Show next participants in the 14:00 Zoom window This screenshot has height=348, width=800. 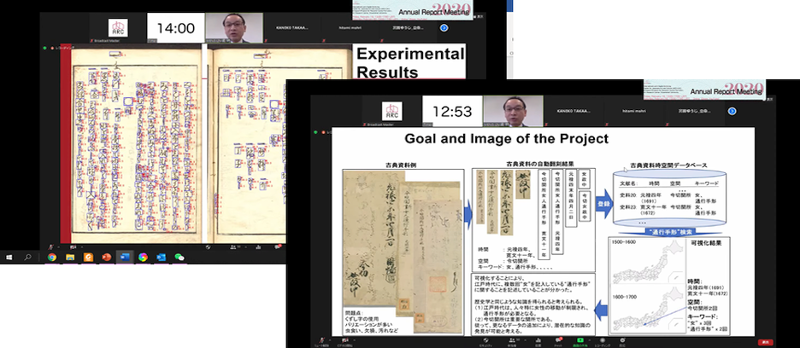click(x=444, y=27)
